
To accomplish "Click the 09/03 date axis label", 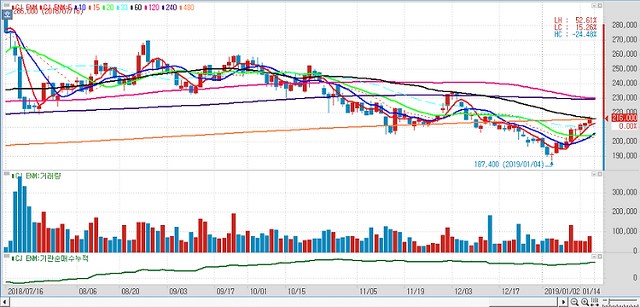I will 178,292.
